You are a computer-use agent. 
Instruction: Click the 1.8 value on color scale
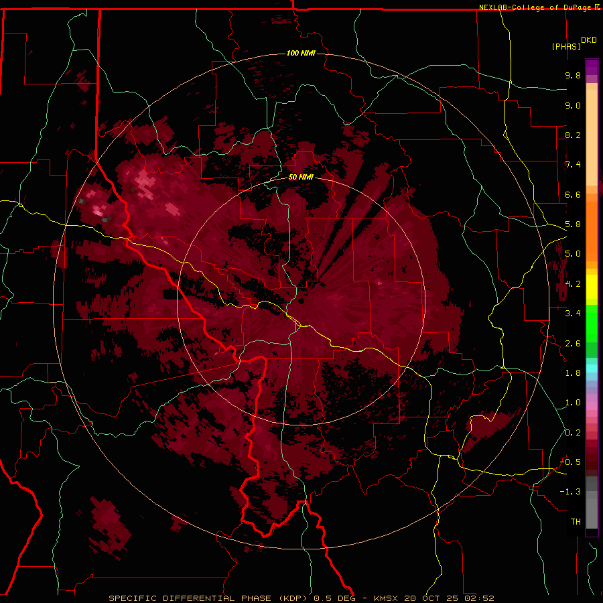tap(573, 373)
